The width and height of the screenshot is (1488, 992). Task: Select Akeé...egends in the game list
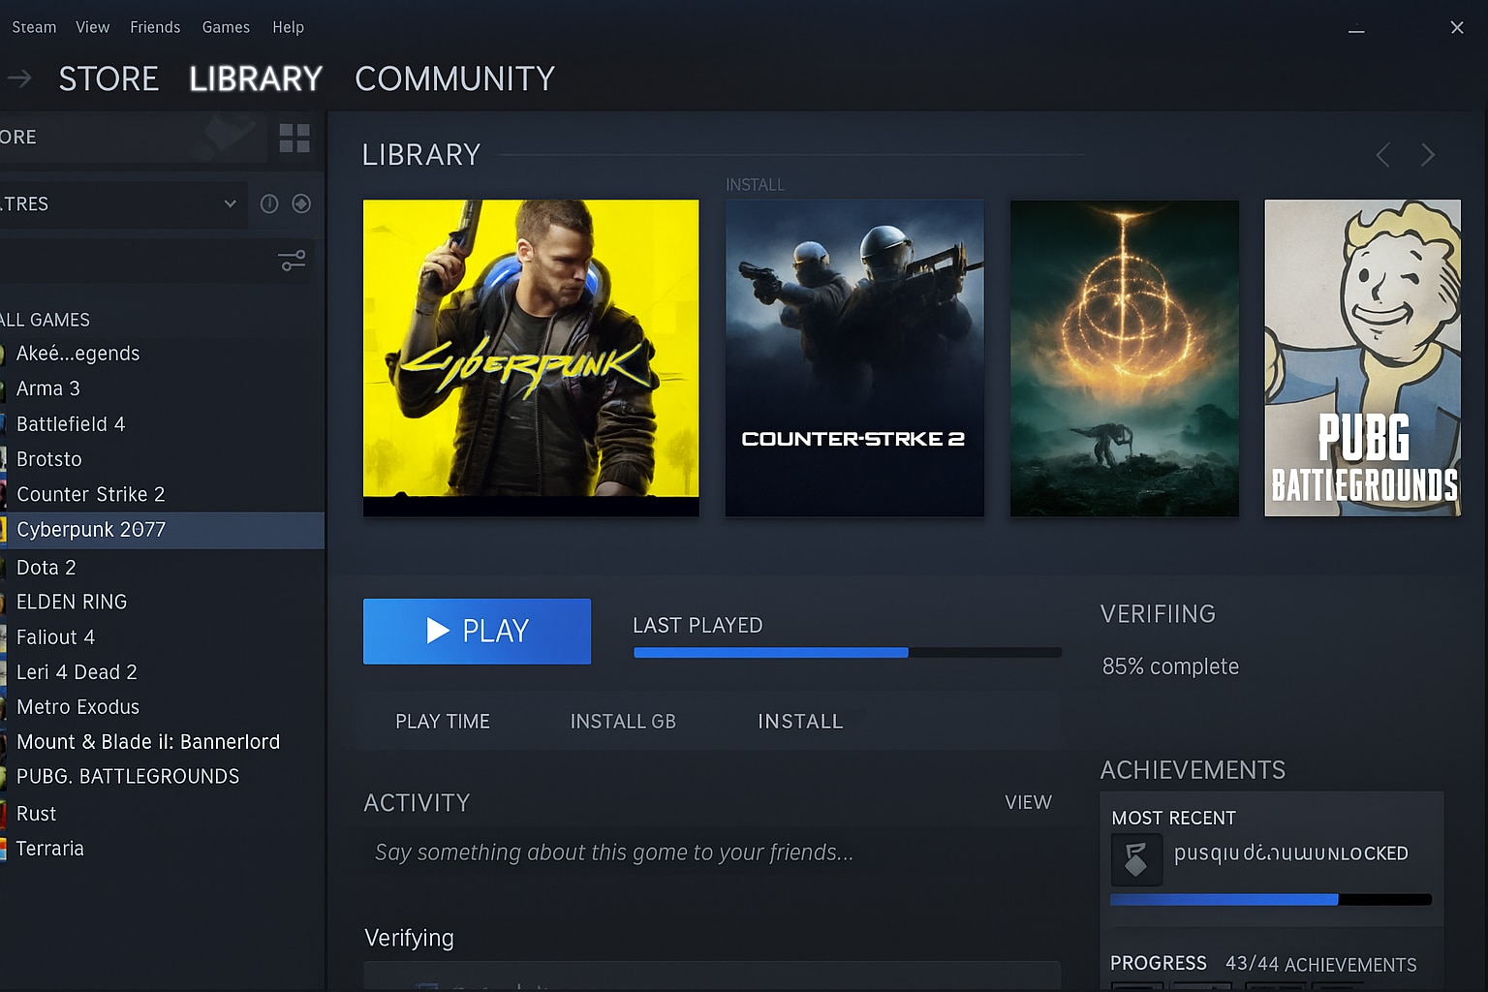(x=78, y=354)
